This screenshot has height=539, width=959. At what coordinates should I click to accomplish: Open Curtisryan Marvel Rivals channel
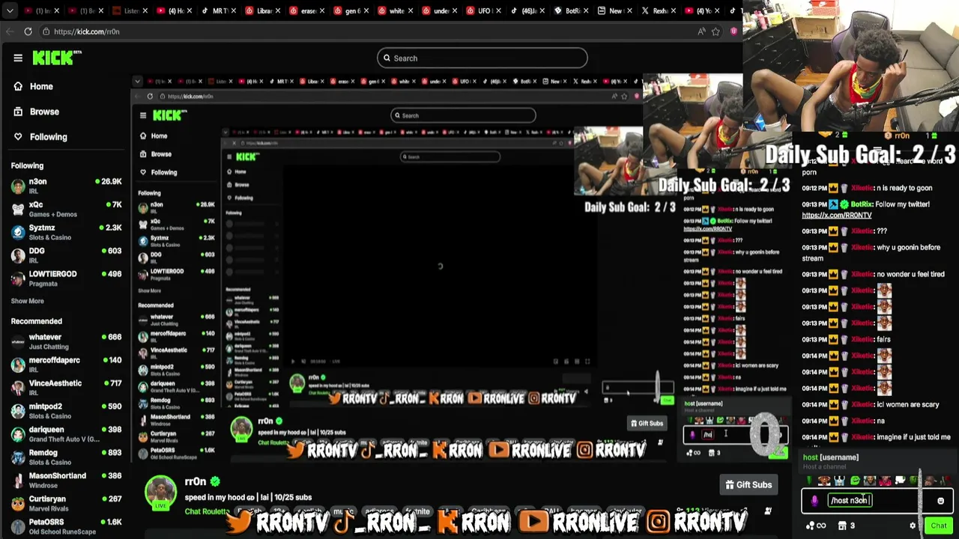[66, 504]
